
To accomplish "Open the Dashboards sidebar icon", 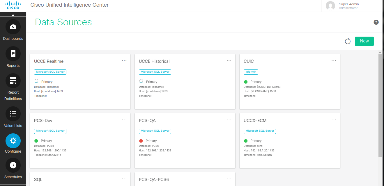I will coord(13,27).
